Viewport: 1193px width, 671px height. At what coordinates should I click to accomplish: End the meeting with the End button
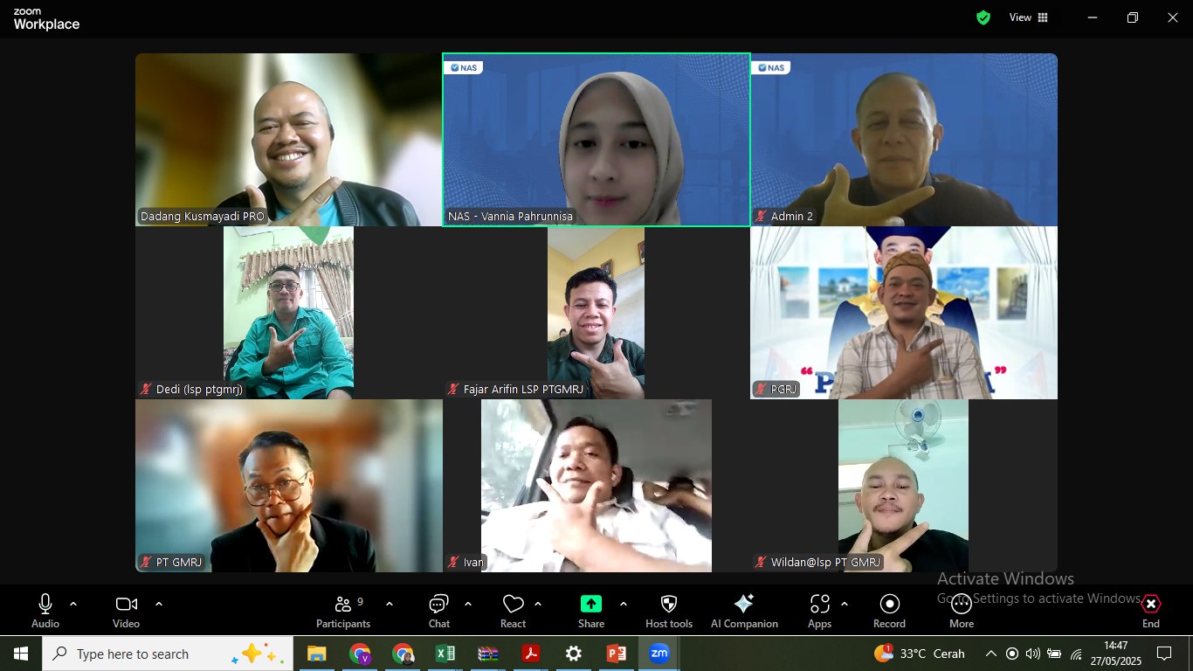point(1151,610)
